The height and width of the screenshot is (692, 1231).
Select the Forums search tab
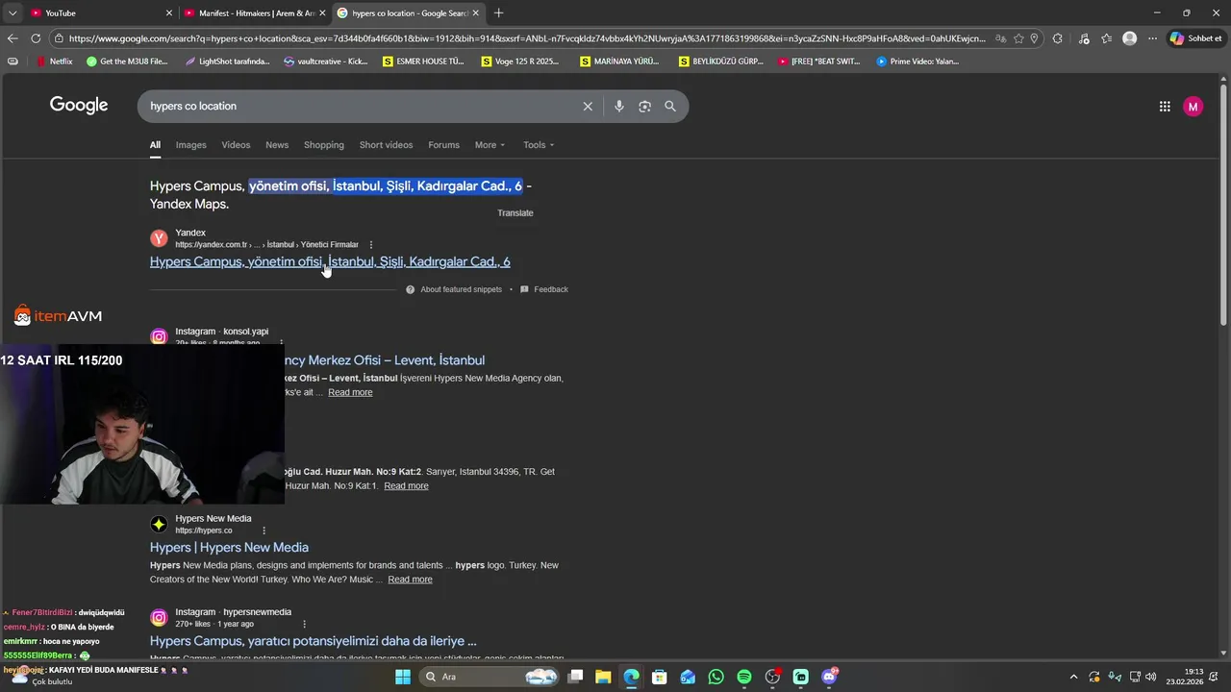click(443, 145)
